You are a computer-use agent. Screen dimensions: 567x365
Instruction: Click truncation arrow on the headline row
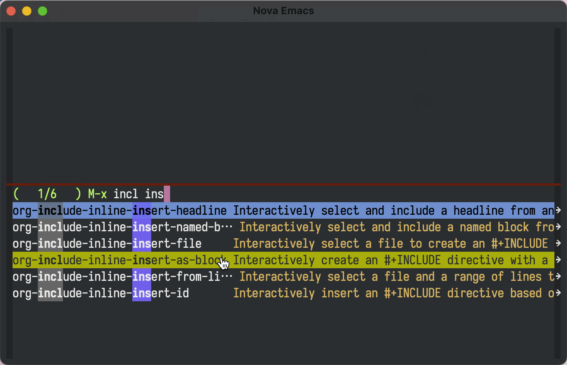pos(558,210)
